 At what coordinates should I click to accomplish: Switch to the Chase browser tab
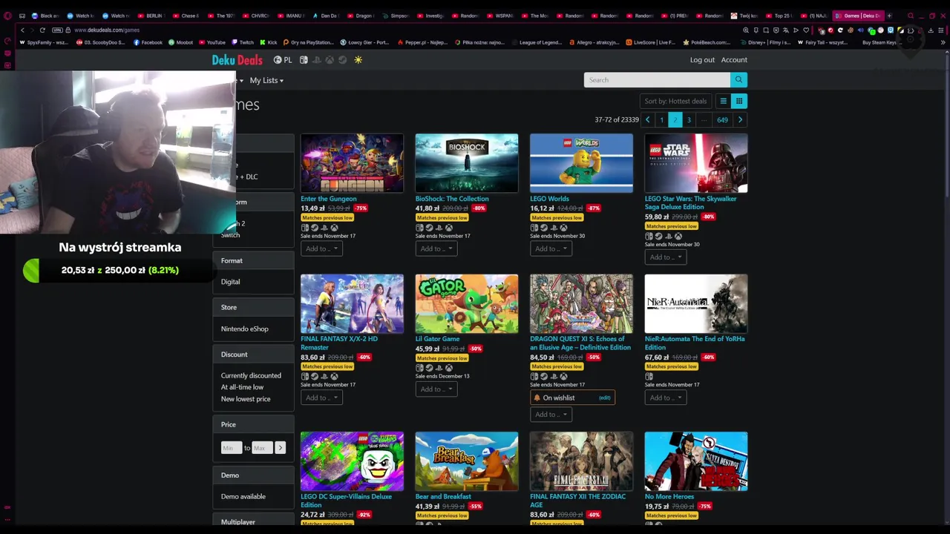pyautogui.click(x=186, y=16)
